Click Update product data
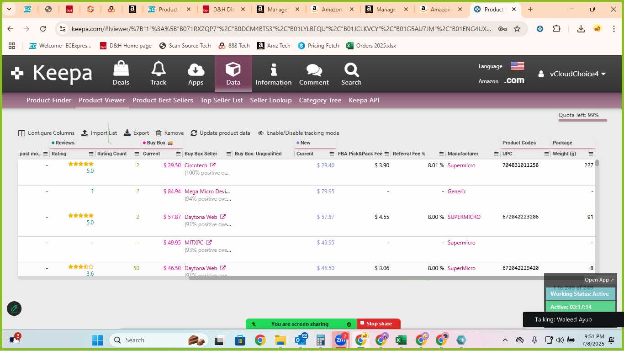The width and height of the screenshot is (624, 351). point(220,133)
